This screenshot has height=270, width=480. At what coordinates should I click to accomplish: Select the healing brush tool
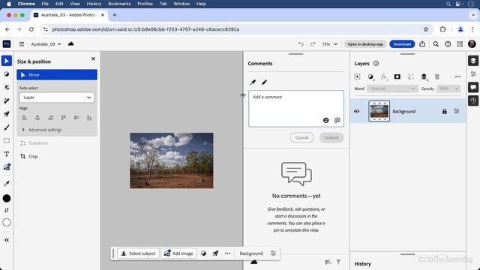click(x=7, y=100)
